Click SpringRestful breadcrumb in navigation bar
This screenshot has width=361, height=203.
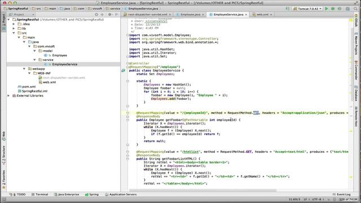coord(16,8)
